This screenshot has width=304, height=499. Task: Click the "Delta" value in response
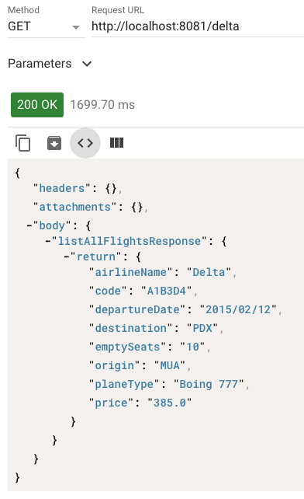[209, 272]
